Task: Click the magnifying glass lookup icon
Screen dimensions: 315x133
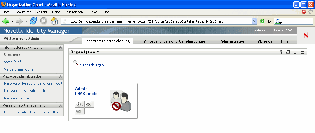Action: click(x=76, y=62)
